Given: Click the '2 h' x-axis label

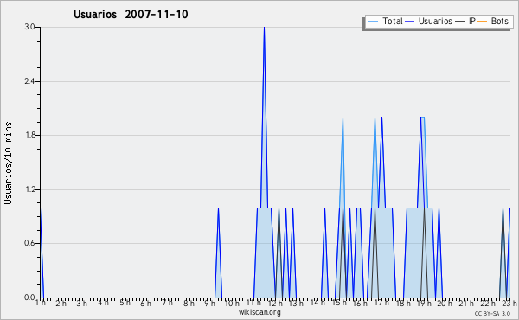Looking at the screenshot, I should (x=61, y=303).
